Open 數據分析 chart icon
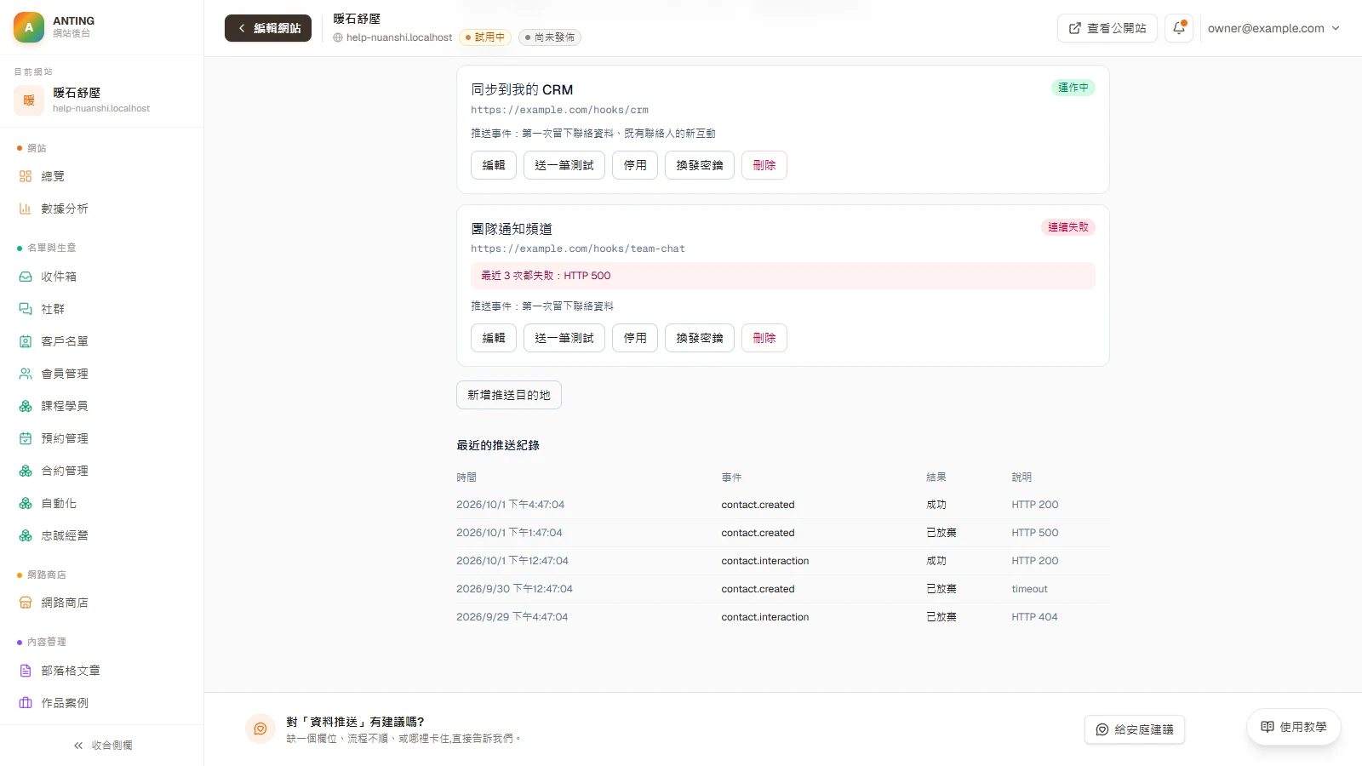This screenshot has height=766, width=1362. click(26, 209)
